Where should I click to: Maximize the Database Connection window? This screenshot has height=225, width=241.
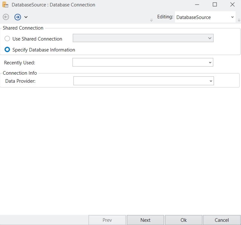[x=215, y=5]
